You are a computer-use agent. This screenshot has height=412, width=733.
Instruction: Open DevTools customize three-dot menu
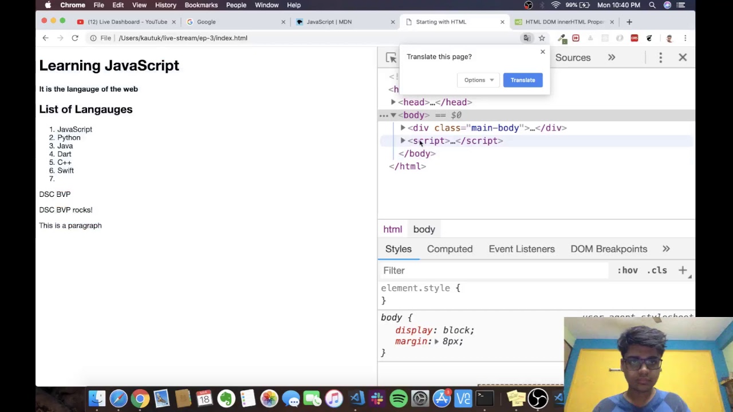pos(660,58)
